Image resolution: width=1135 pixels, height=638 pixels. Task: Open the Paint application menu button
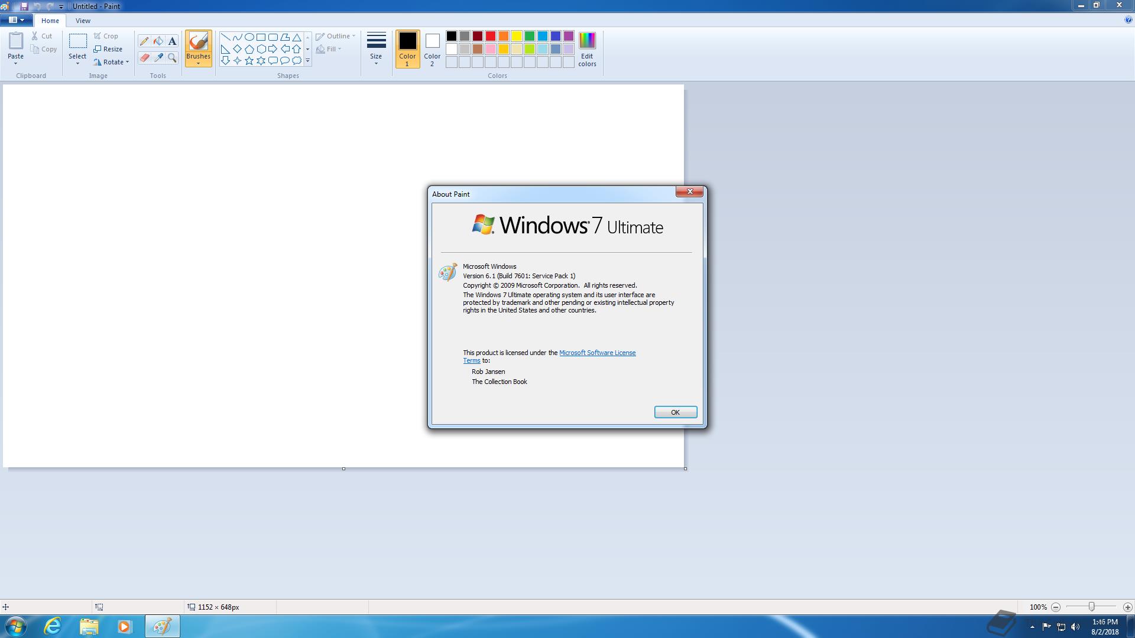point(17,20)
